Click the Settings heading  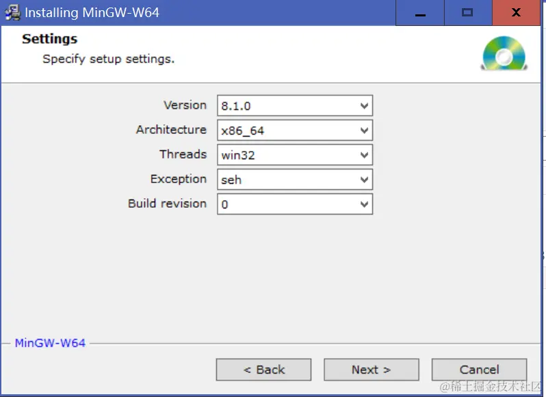pyautogui.click(x=50, y=39)
